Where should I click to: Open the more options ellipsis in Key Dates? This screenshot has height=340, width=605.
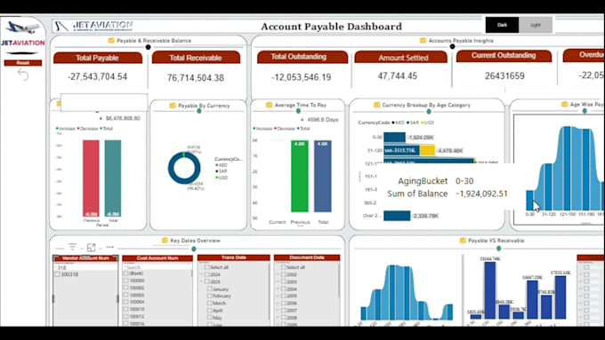[110, 247]
